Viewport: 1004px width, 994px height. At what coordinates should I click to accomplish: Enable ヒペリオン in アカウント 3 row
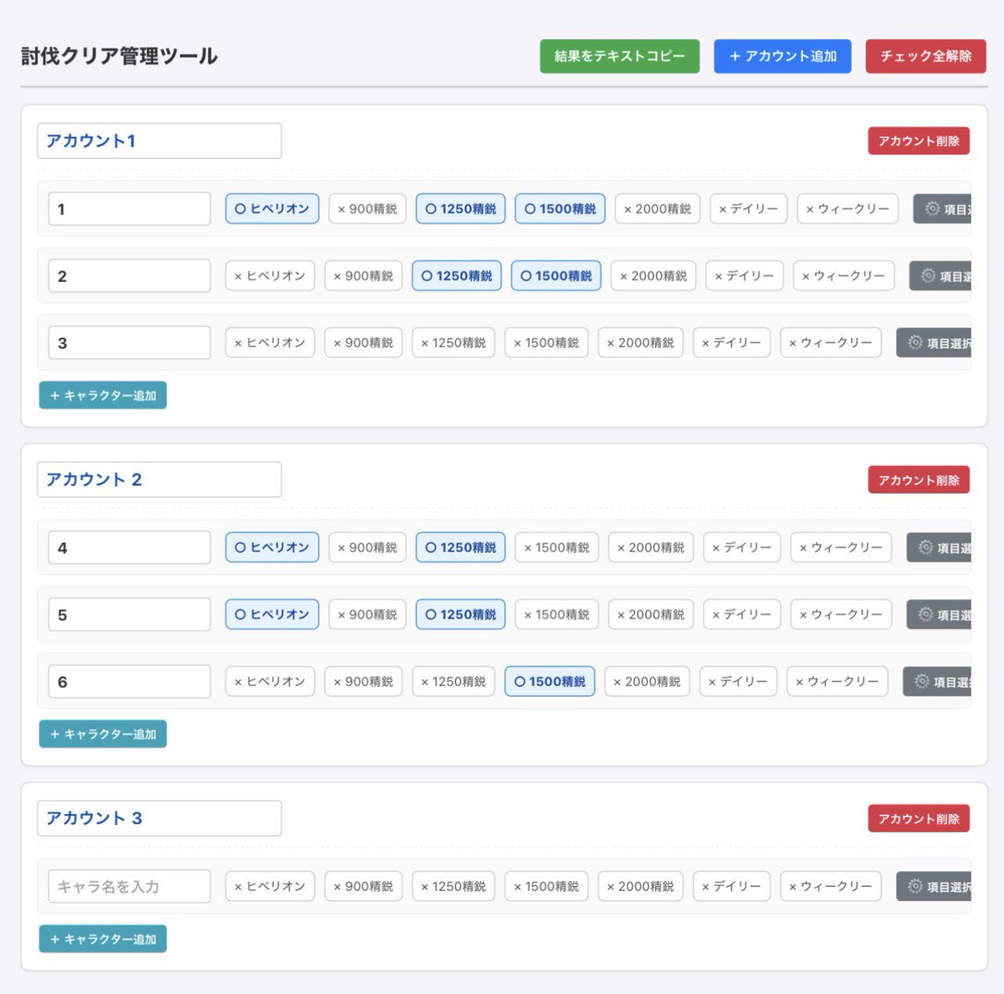click(x=269, y=886)
